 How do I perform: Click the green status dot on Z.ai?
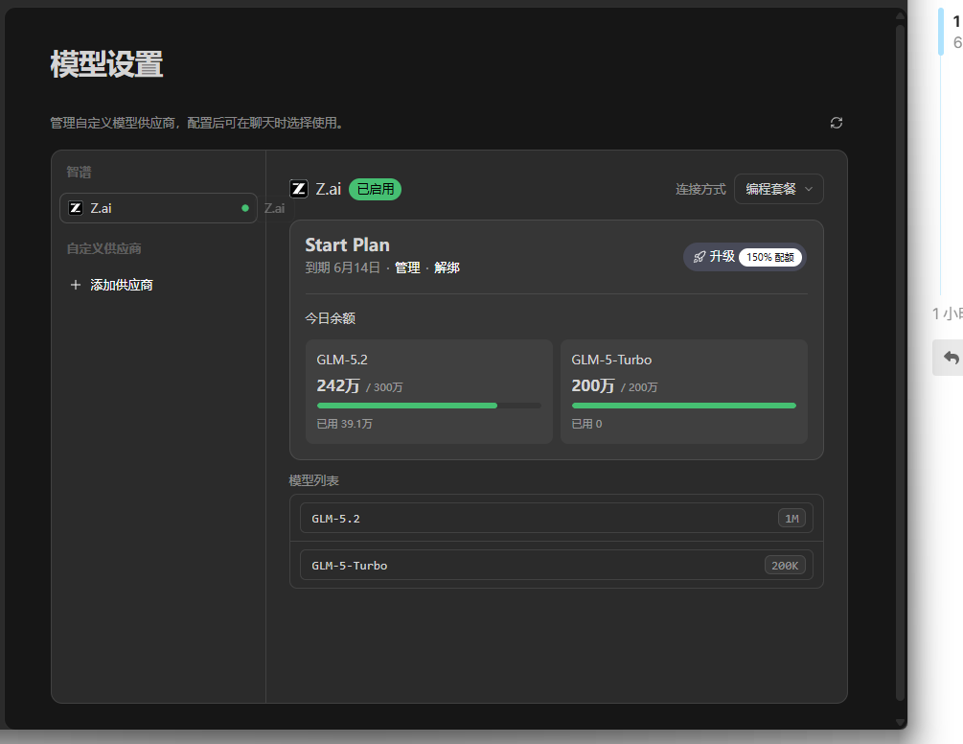pyautogui.click(x=245, y=208)
